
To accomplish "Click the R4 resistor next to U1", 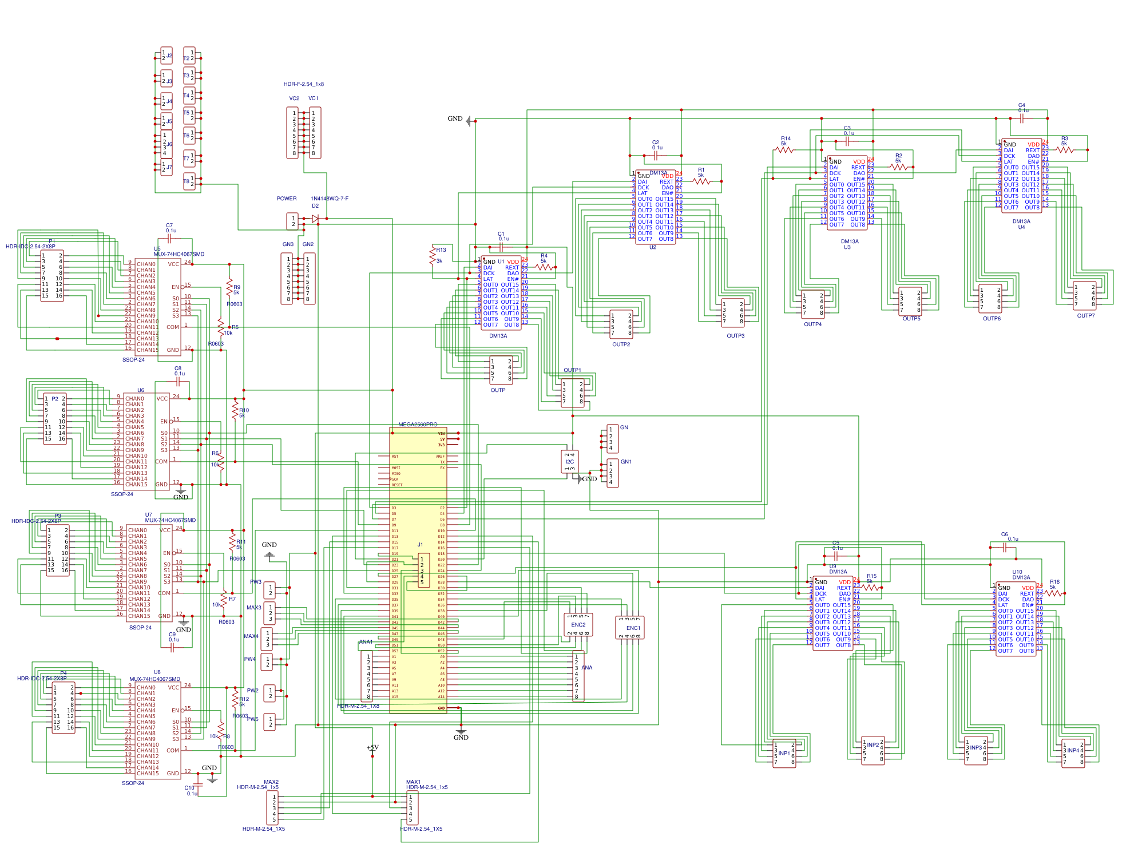I will tap(544, 267).
